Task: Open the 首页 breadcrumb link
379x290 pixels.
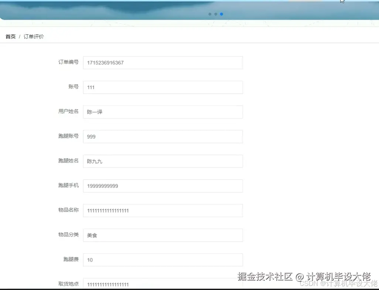Action: click(x=10, y=37)
